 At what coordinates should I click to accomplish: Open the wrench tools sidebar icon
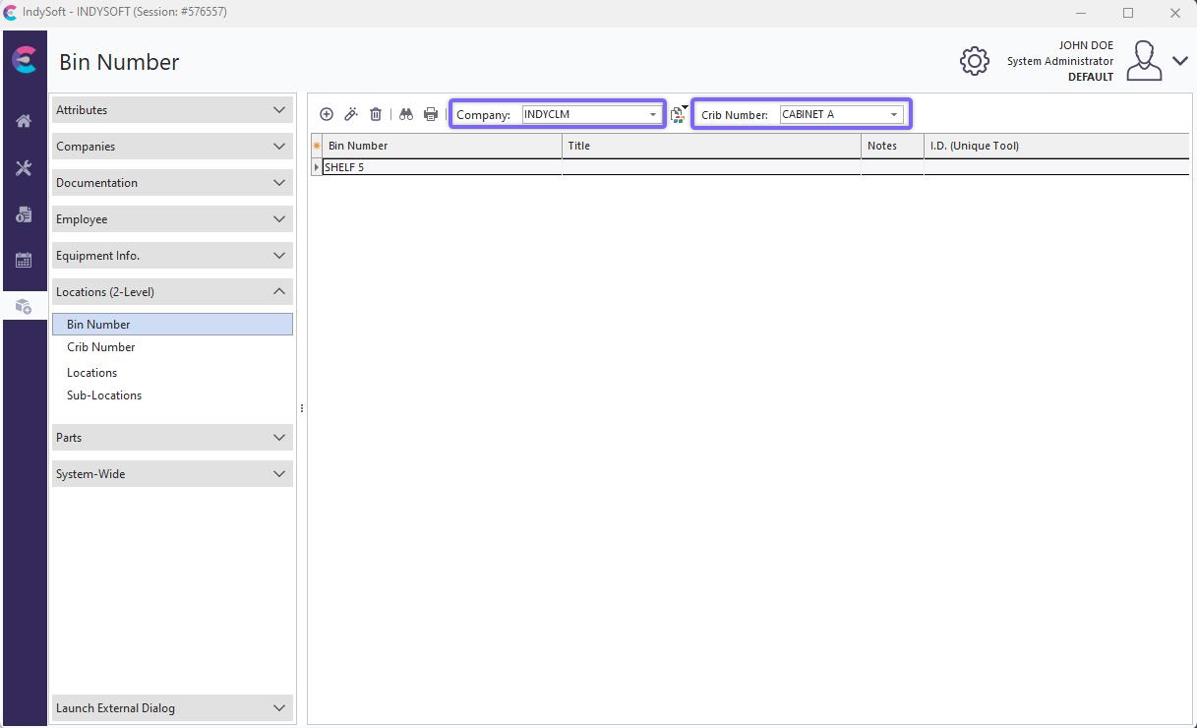[24, 168]
